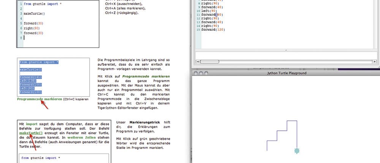The width and height of the screenshot is (380, 163).
Task: Zoom the Jython Turtle Playground window
Action: click(206, 73)
